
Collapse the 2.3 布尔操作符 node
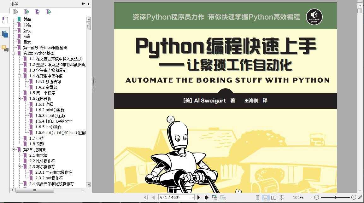point(19,166)
